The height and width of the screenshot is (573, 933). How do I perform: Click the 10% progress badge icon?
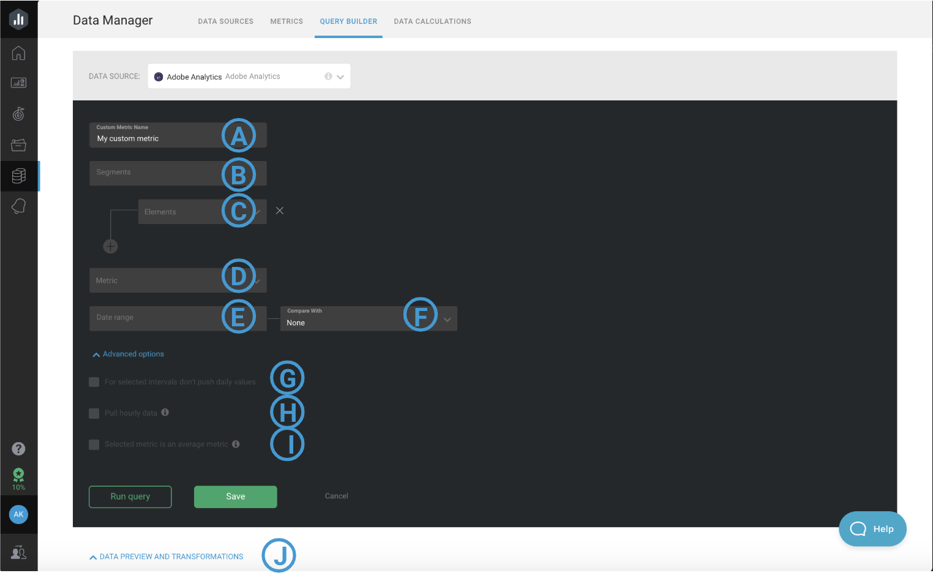(x=19, y=479)
